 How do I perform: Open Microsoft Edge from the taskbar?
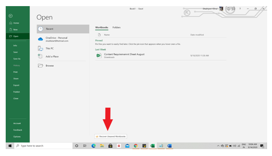click(94, 146)
